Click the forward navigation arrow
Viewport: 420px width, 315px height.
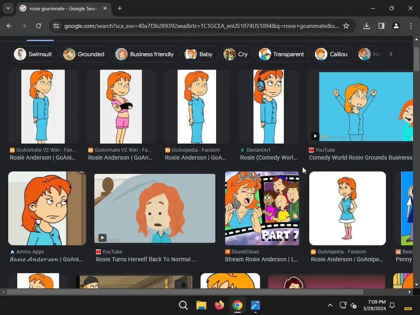coord(24,26)
